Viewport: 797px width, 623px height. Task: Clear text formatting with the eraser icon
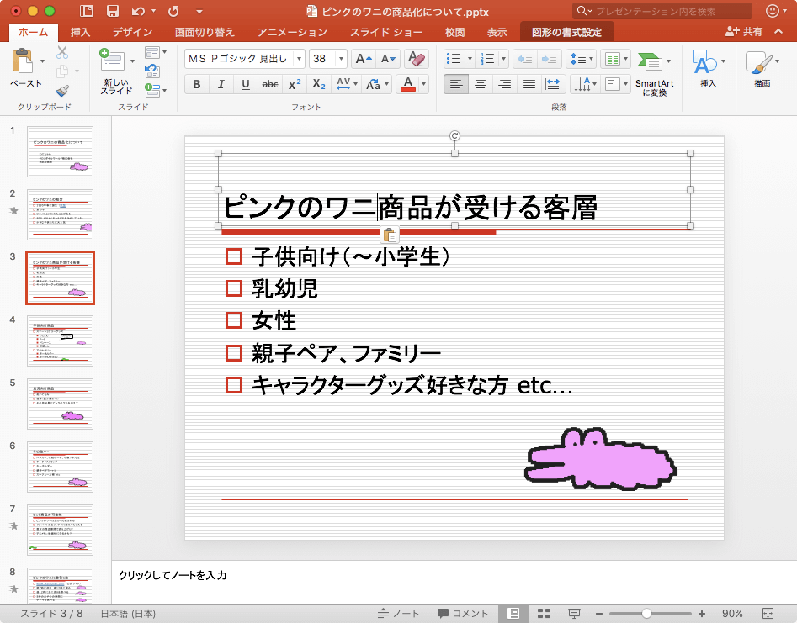[x=416, y=59]
